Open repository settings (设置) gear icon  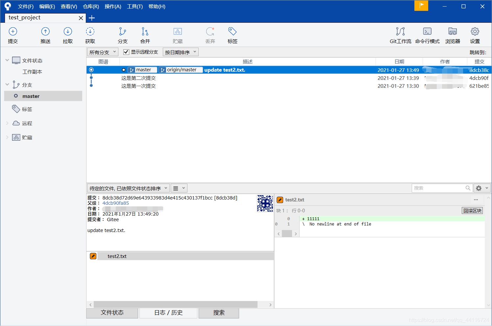coord(475,32)
